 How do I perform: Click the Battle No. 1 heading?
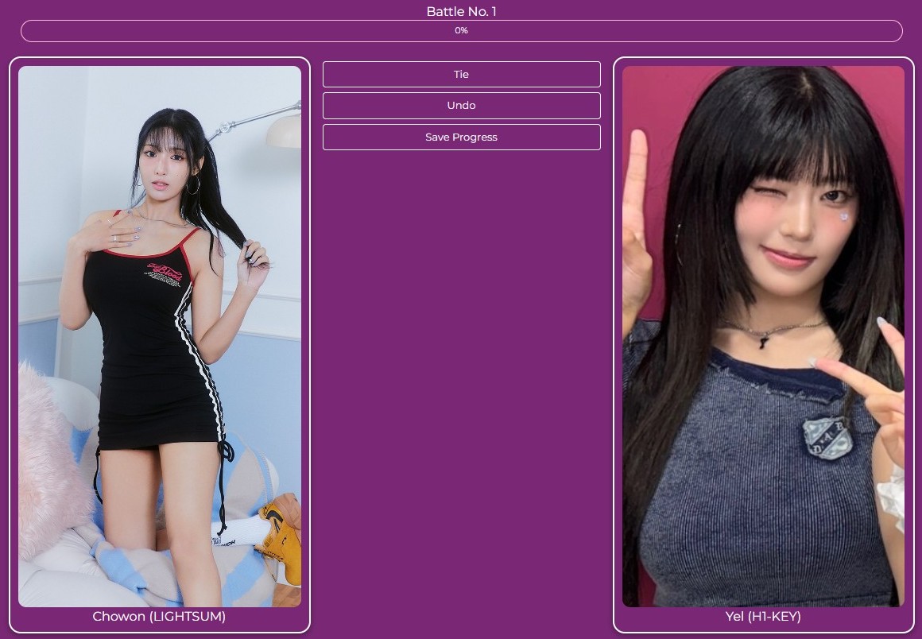(x=461, y=11)
